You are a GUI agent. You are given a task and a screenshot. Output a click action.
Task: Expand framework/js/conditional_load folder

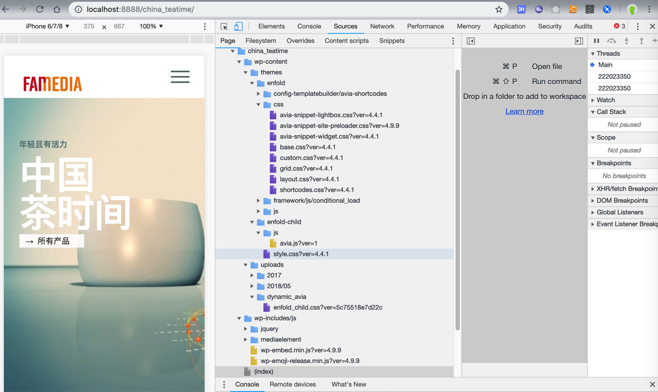259,201
